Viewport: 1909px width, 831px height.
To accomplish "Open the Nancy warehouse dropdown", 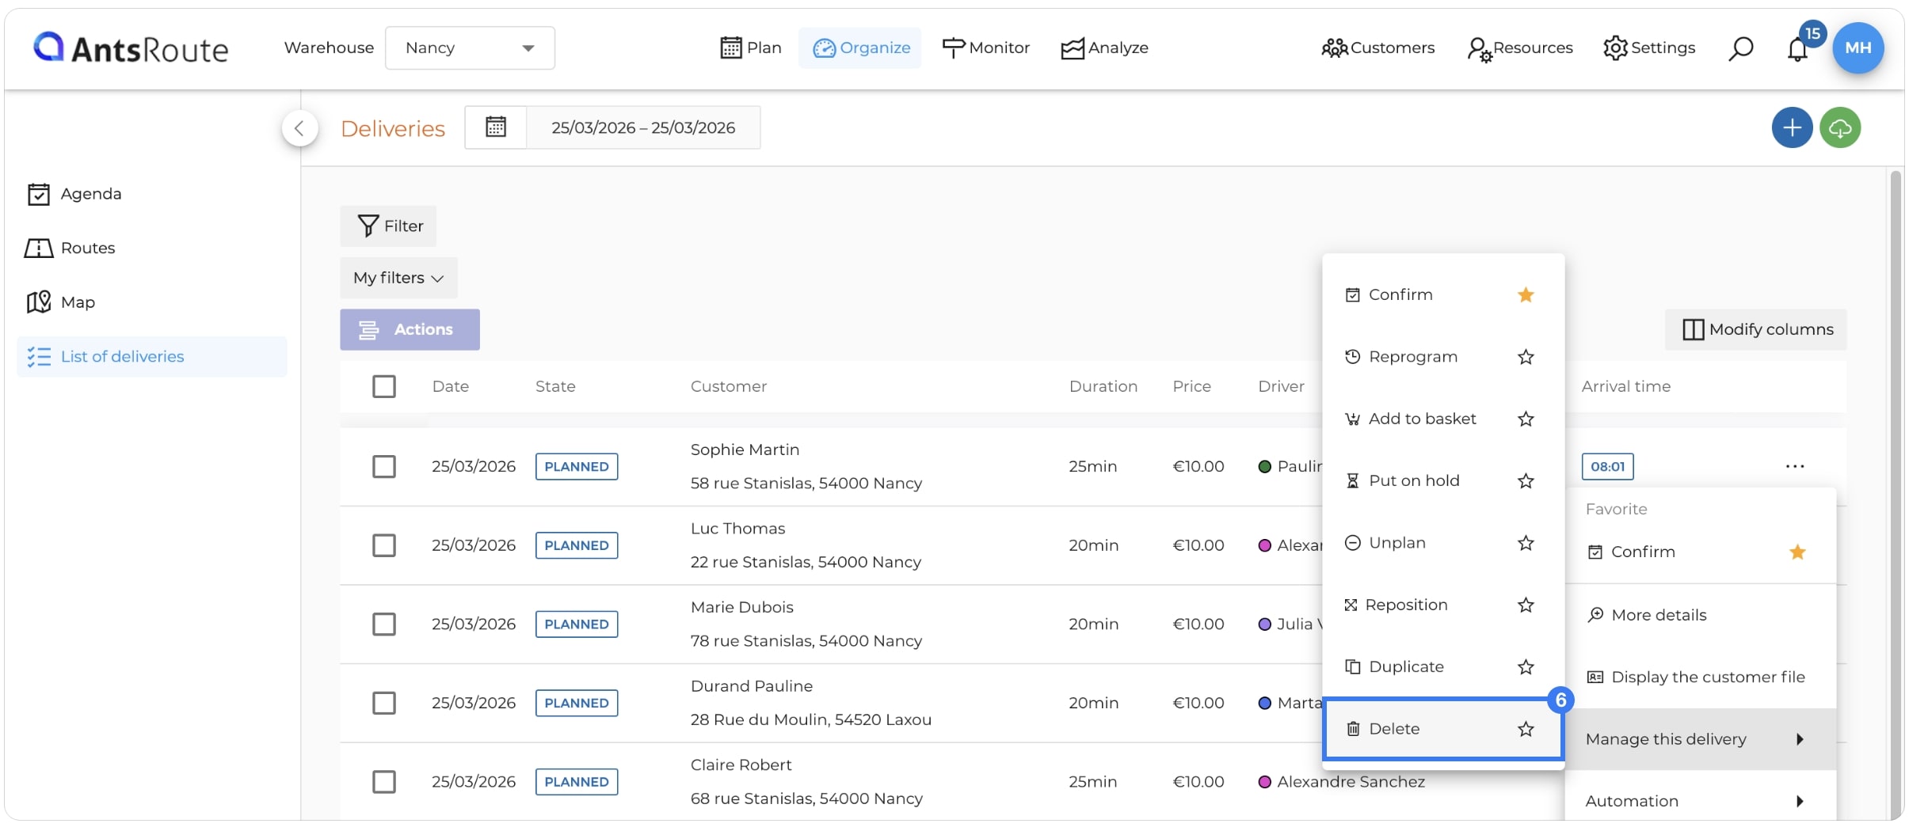I will tap(470, 47).
